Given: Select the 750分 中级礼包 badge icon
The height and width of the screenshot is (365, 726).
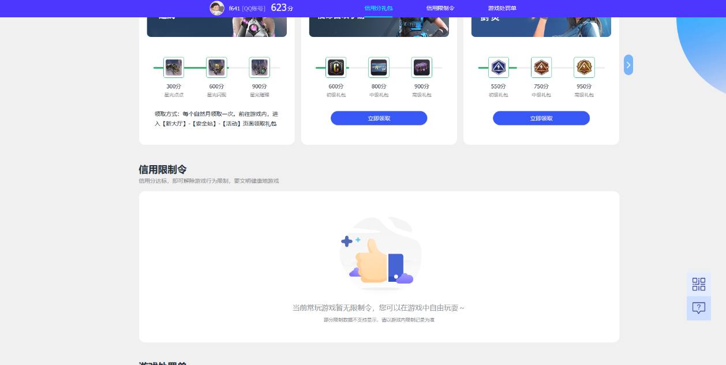Looking at the screenshot, I should pos(541,68).
